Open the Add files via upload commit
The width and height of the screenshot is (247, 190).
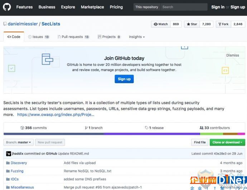coord(80,163)
